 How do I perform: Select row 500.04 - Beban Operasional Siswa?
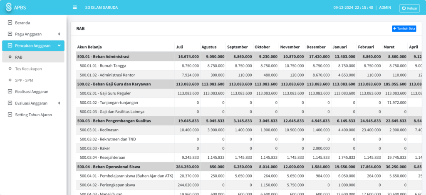pos(250,167)
